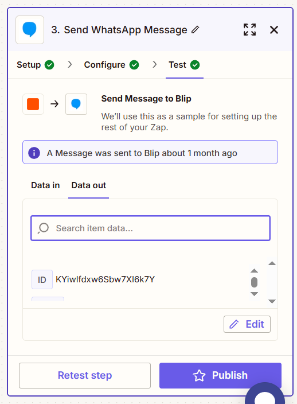Click the ID field label badge

point(42,279)
